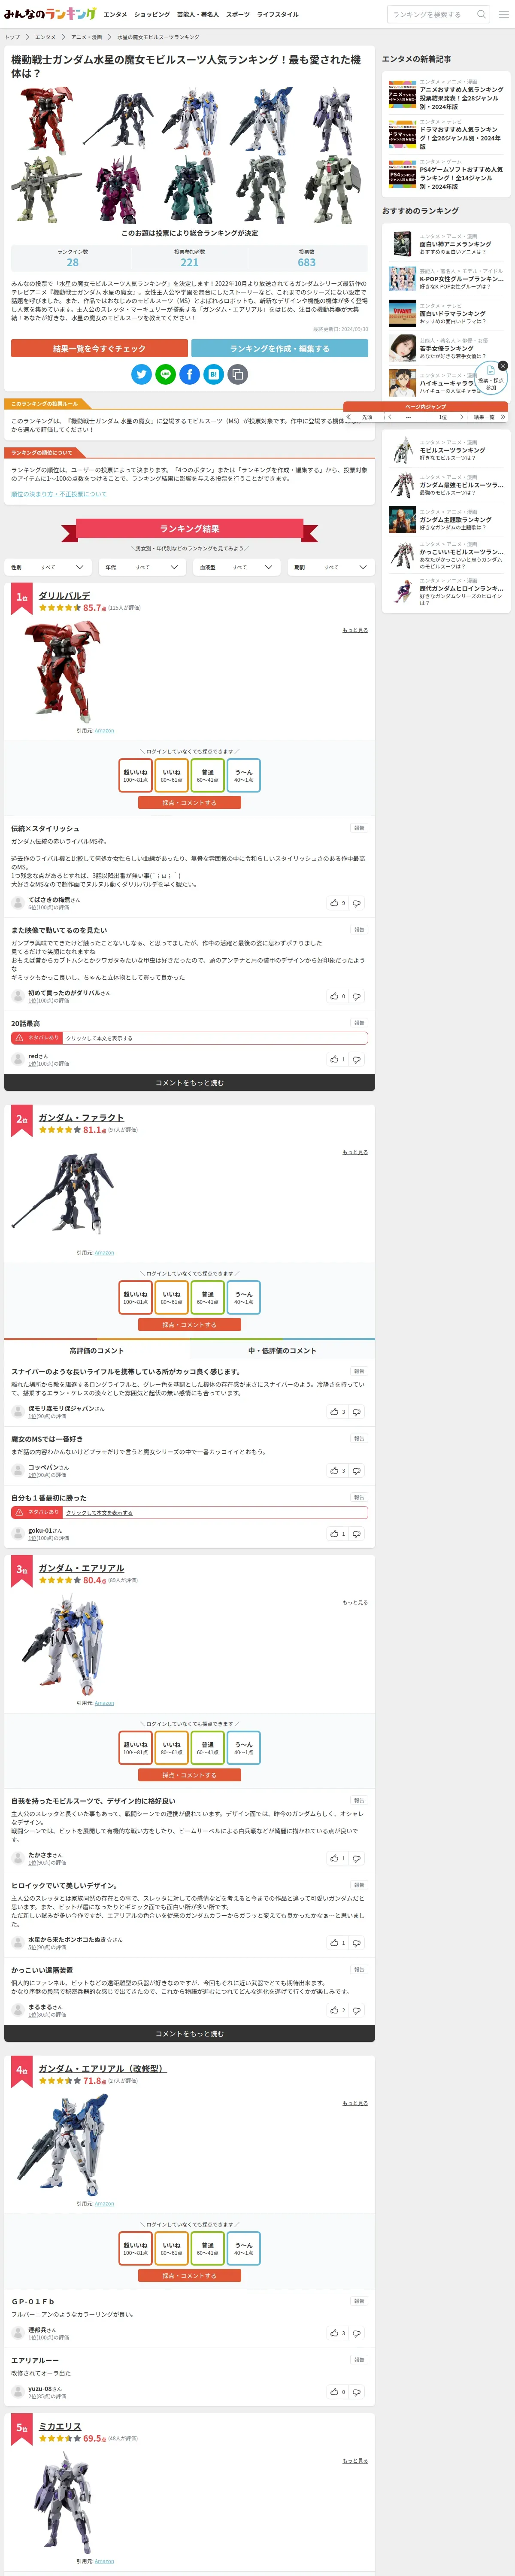Close the floating 投票・採点 participation badge

pyautogui.click(x=503, y=366)
